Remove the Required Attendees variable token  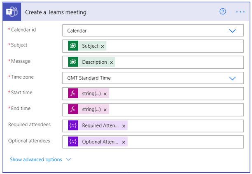click(x=124, y=126)
